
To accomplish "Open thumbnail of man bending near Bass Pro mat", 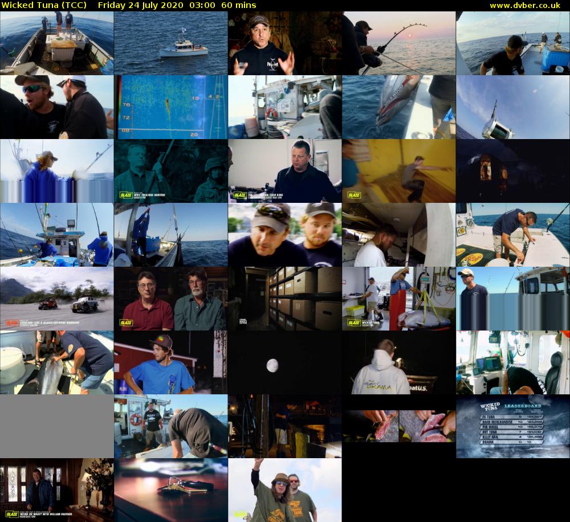I will click(513, 234).
